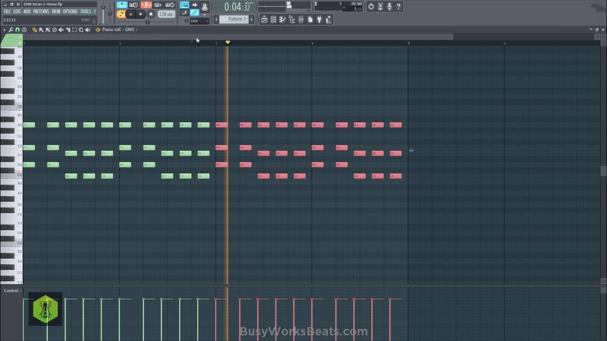Open the Tempo tapper
This screenshot has height=341, width=607.
(x=328, y=19)
